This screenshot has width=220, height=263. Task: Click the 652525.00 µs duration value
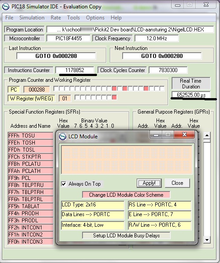coord(191,95)
